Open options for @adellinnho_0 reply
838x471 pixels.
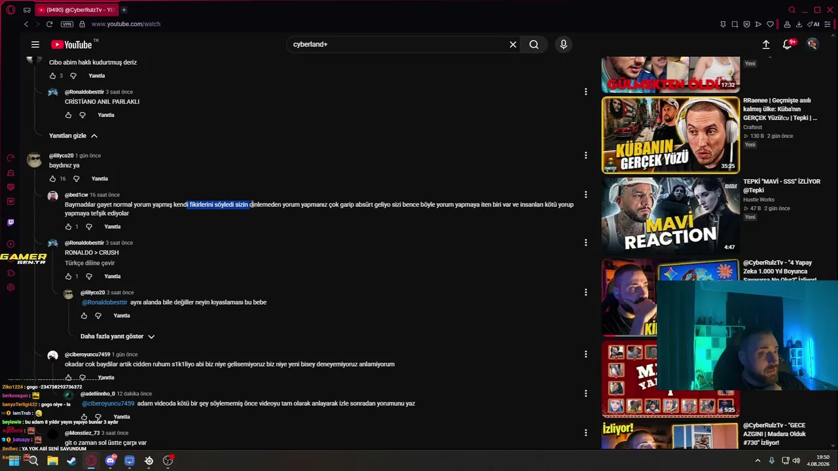586,394
